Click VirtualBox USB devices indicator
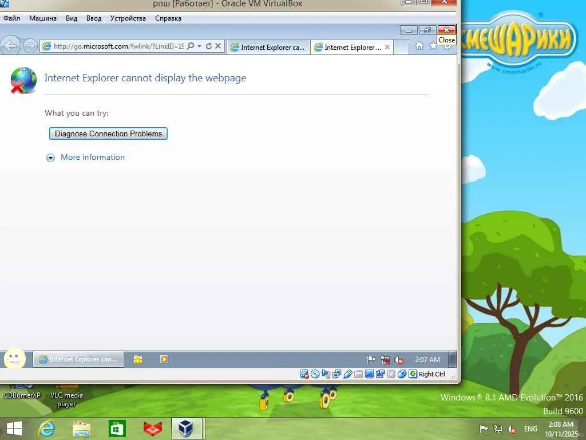586x440 pixels. 347,374
